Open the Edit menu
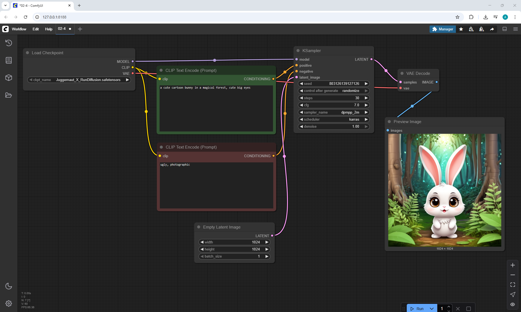This screenshot has width=521, height=312. point(36,29)
